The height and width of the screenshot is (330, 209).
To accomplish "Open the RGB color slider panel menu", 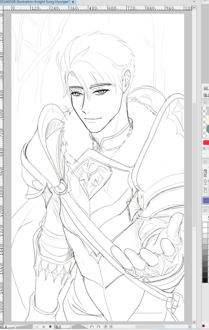I will (205, 162).
